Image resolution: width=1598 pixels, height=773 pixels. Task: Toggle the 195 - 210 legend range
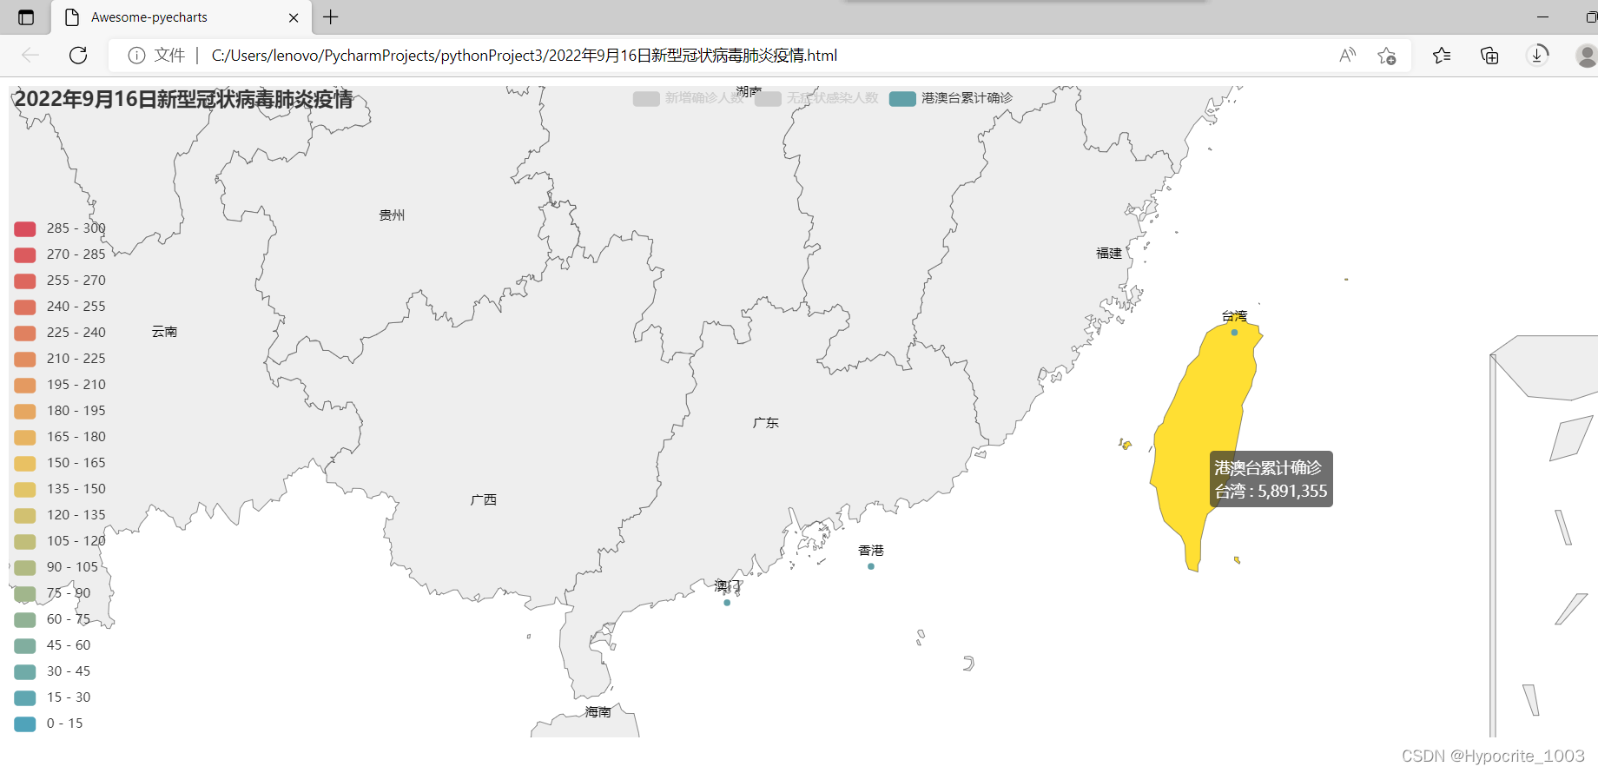click(60, 385)
